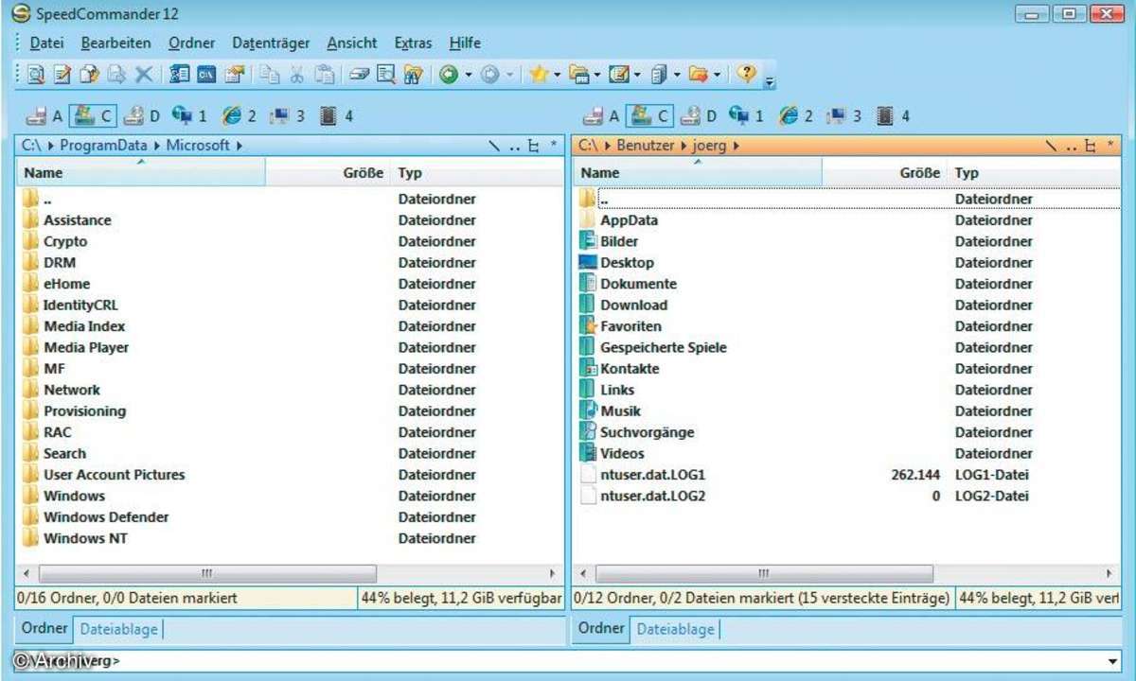Click the Edit file pencil icon
The image size is (1136, 681).
click(x=62, y=74)
